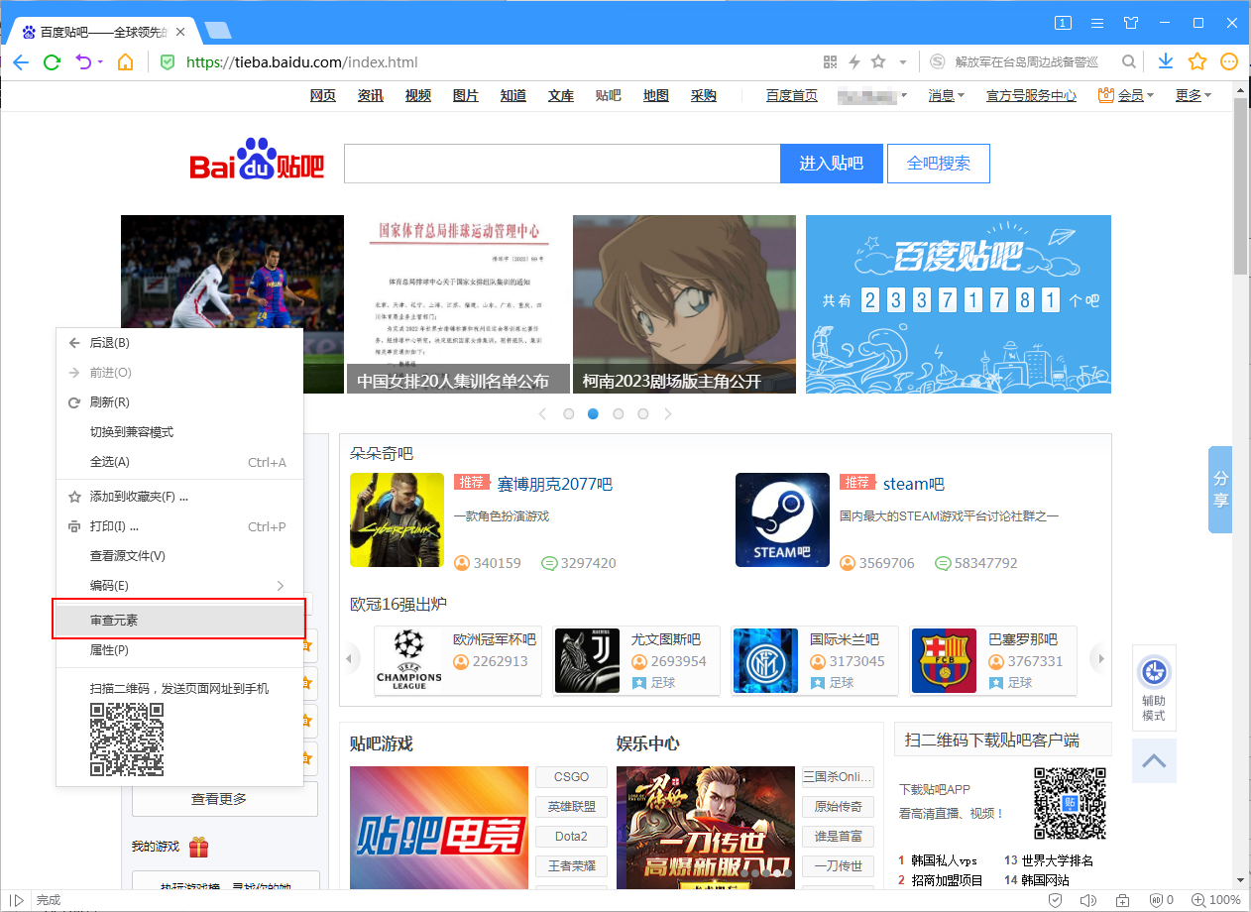Click the page zoom 100% control
The width and height of the screenshot is (1251, 912).
coord(1215,900)
